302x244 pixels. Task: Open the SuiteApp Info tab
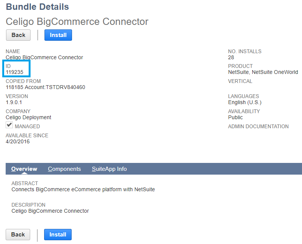coord(109,169)
